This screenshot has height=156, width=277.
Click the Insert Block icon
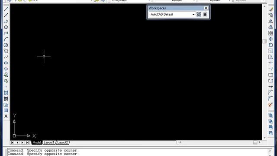point(6,75)
